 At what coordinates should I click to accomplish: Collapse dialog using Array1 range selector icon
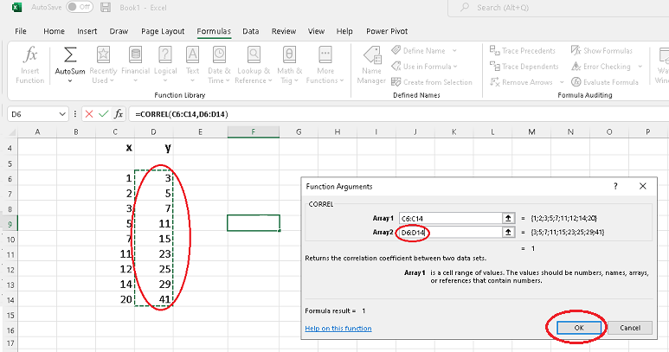tap(508, 218)
